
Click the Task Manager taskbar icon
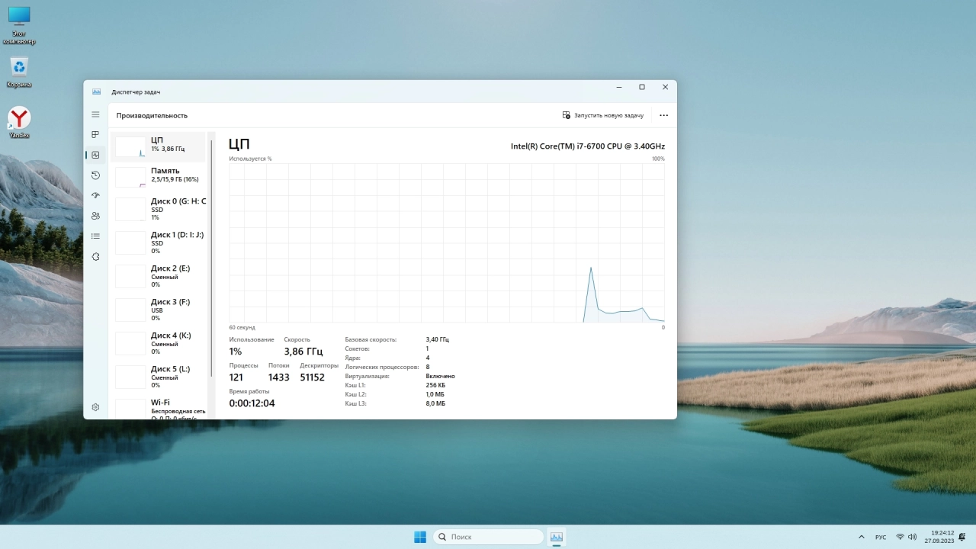[x=557, y=537]
